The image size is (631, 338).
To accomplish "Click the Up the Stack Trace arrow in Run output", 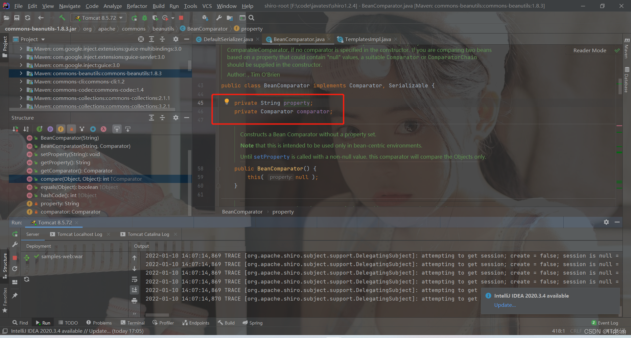I will (x=134, y=258).
